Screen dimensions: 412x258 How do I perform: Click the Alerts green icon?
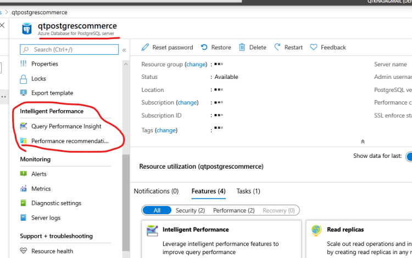point(24,174)
